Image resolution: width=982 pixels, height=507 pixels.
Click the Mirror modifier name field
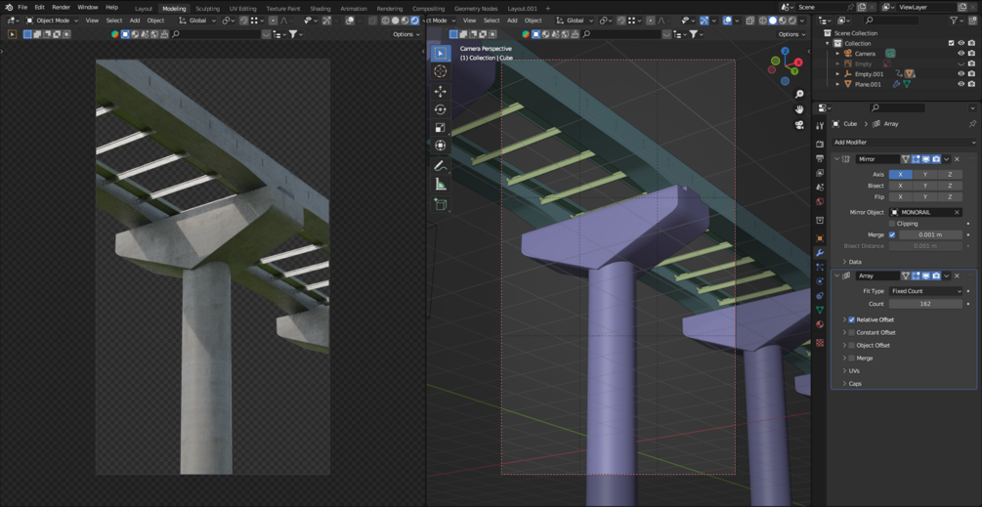click(x=877, y=159)
